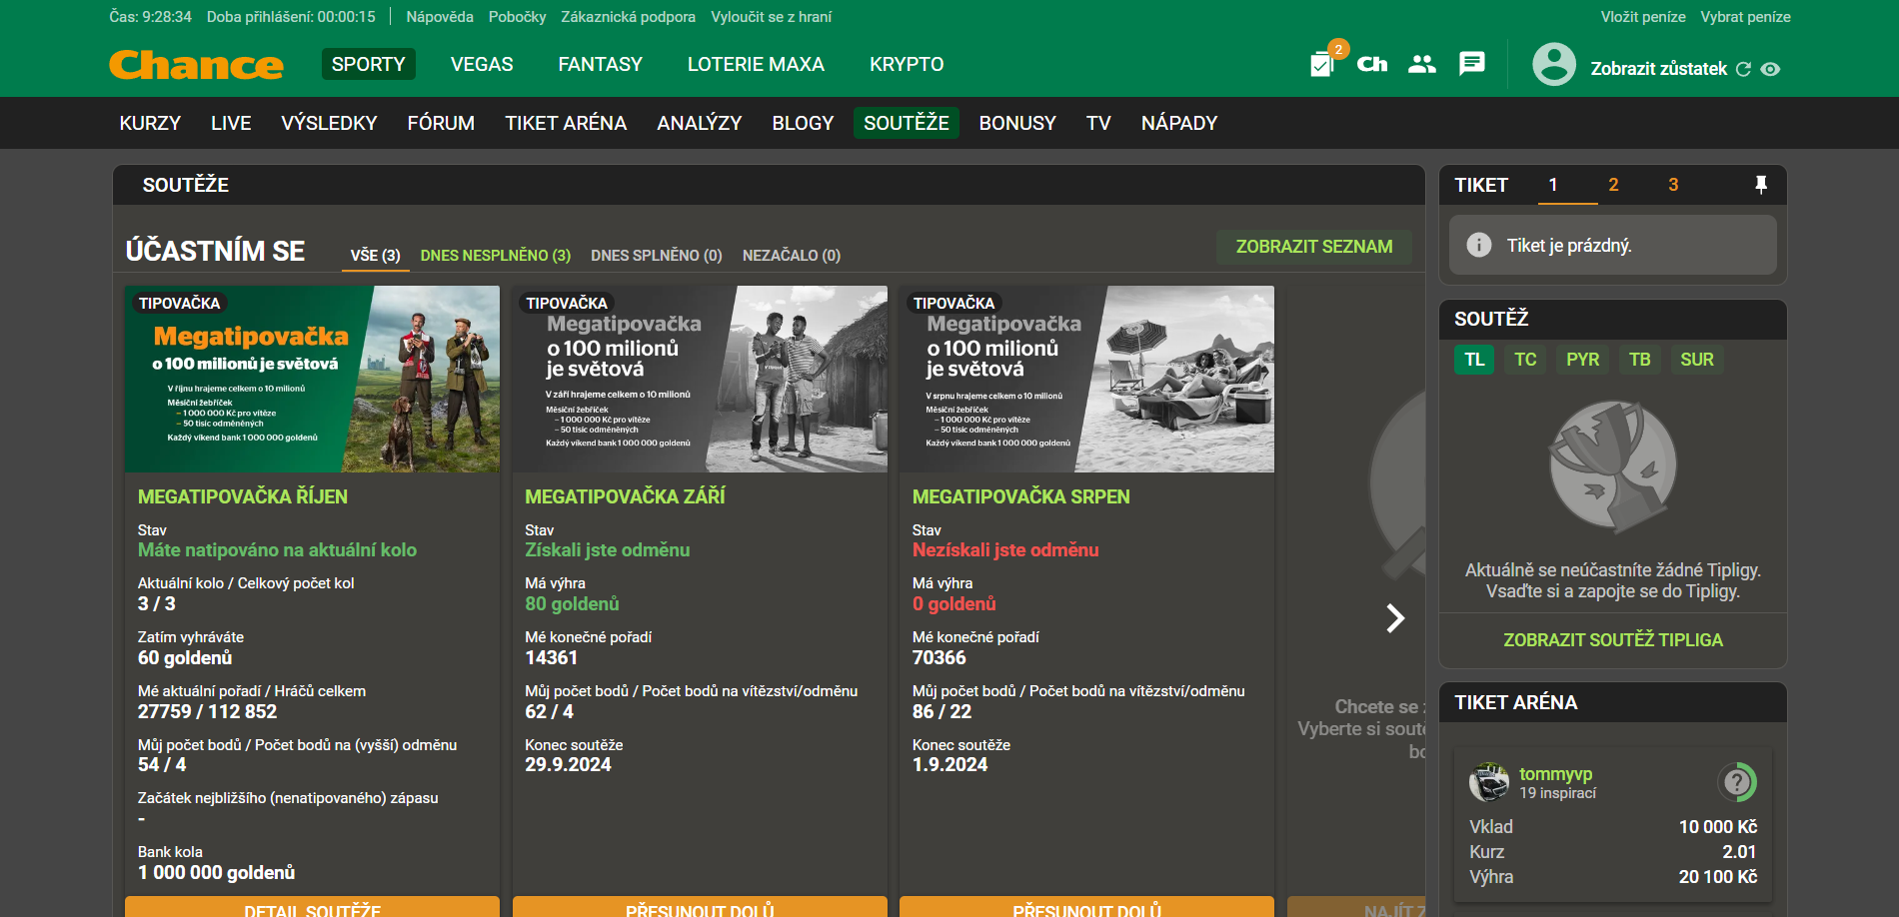Pin the ticket panel with pushpin icon
This screenshot has width=1899, height=917.
[1761, 184]
